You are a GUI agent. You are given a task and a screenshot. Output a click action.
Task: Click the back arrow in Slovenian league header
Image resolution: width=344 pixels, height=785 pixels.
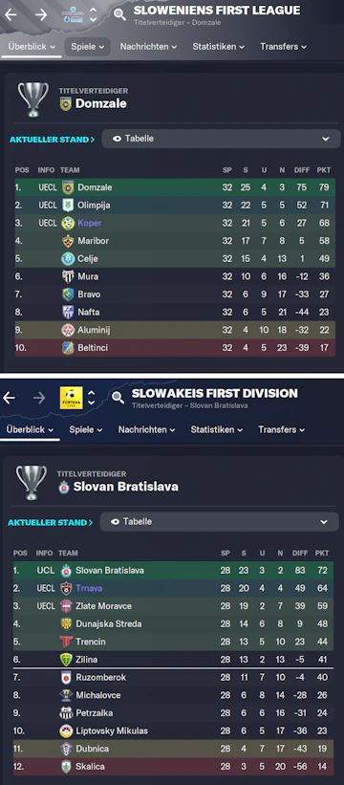point(11,14)
